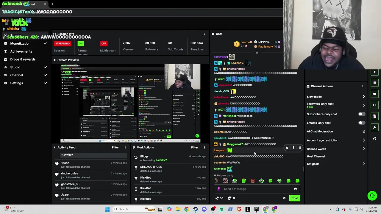Toggle the Multistream OFF badge
Screen dimensions: 381x214
point(104,43)
